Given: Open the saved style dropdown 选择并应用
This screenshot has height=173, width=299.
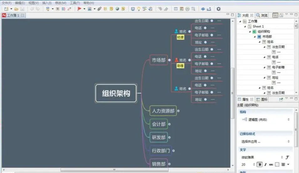Looking at the screenshot, I should click(x=265, y=142).
